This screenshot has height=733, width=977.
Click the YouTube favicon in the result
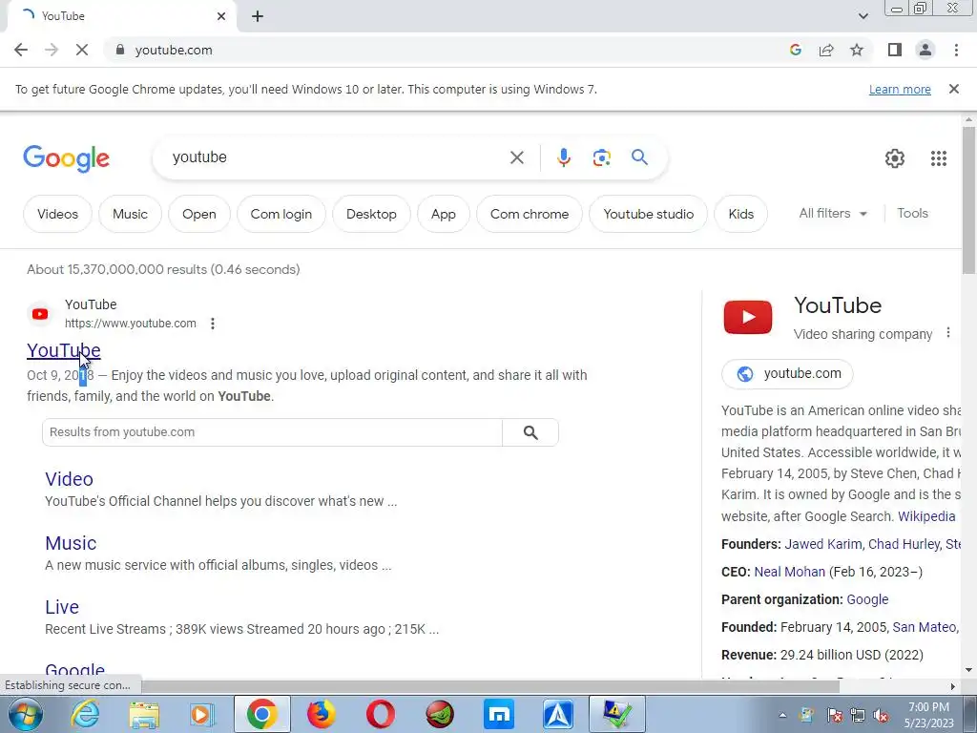40,314
